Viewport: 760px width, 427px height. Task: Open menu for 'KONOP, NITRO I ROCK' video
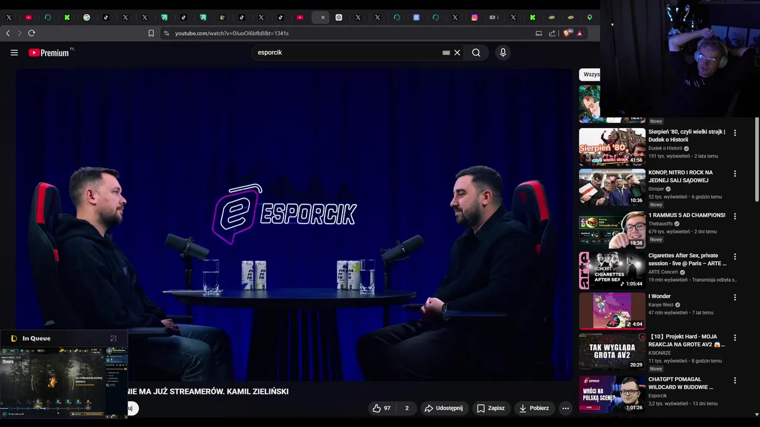tap(735, 174)
